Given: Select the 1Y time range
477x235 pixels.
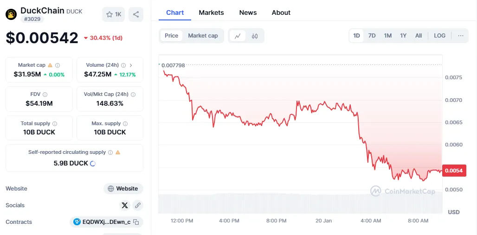Looking at the screenshot, I should click(403, 36).
